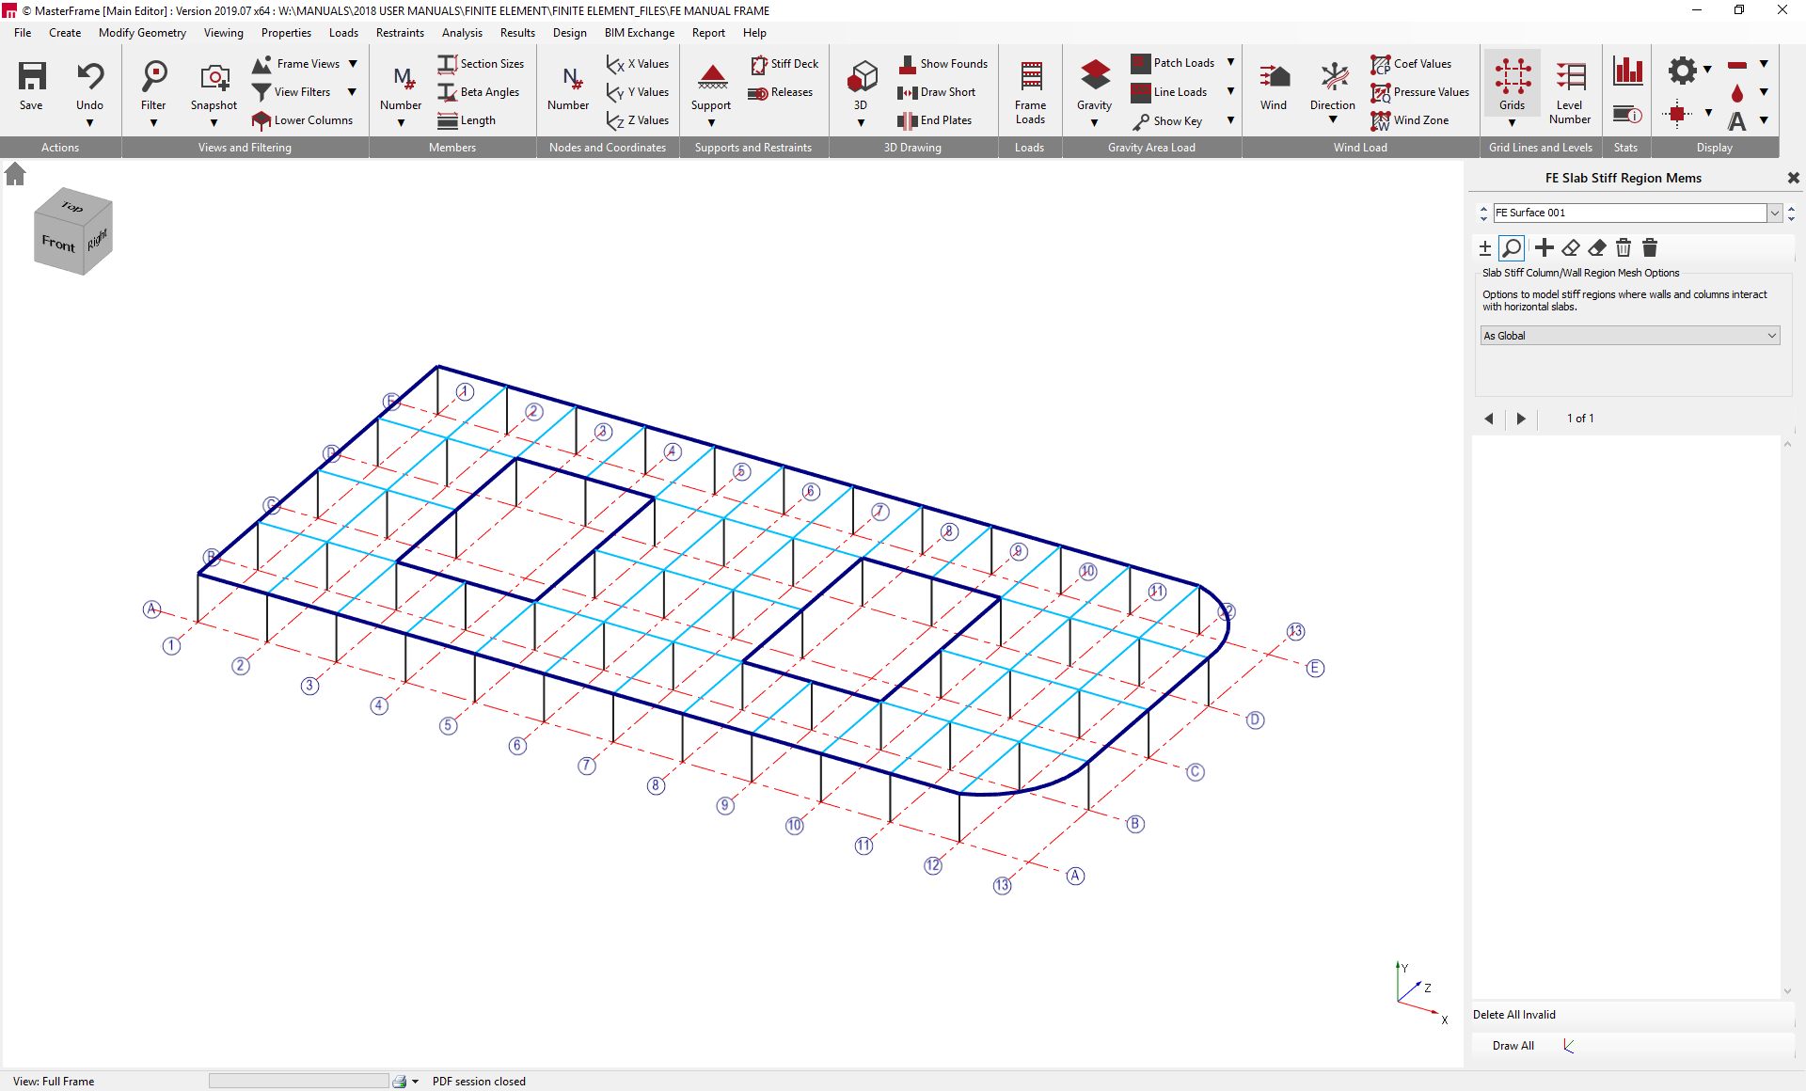Open the BIM Exchange menu
The width and height of the screenshot is (1806, 1091).
[639, 32]
